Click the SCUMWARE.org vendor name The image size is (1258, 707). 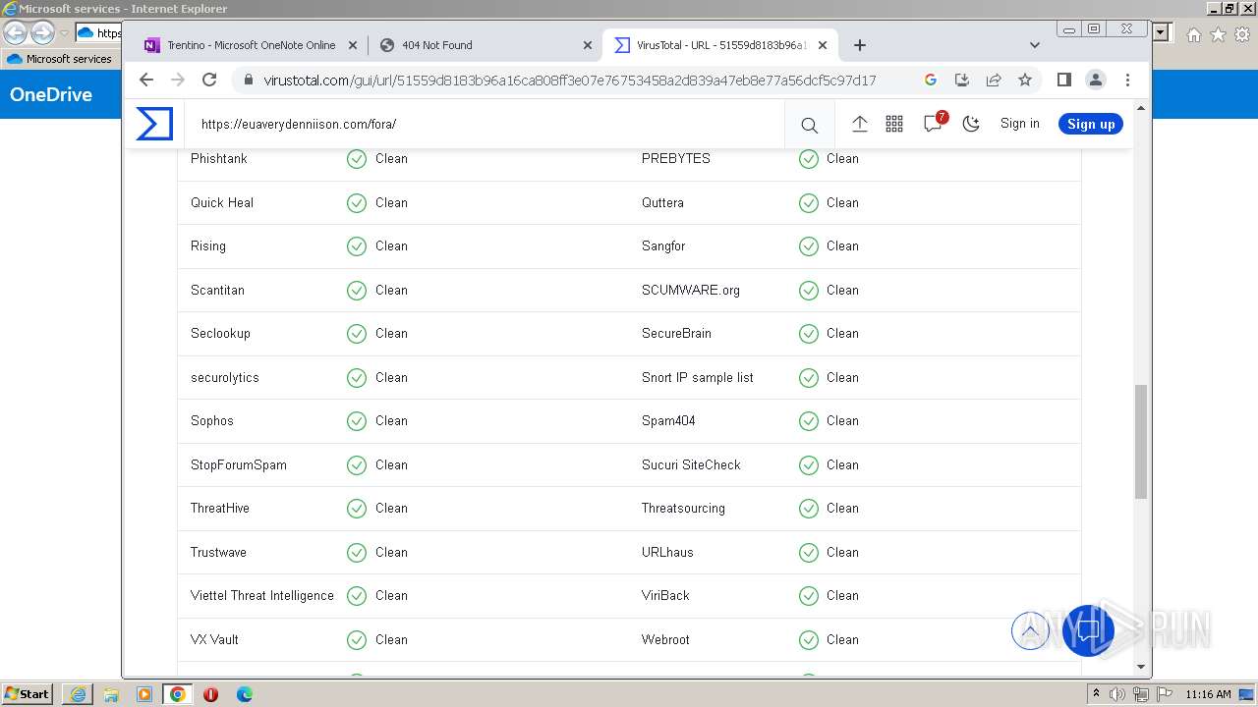pos(691,291)
